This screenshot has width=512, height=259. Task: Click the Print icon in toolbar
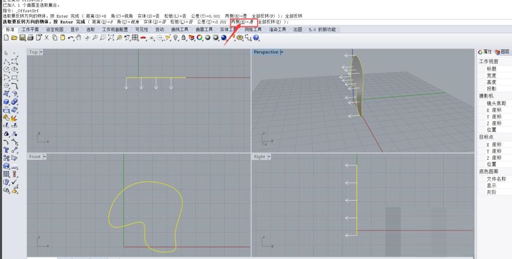point(30,38)
